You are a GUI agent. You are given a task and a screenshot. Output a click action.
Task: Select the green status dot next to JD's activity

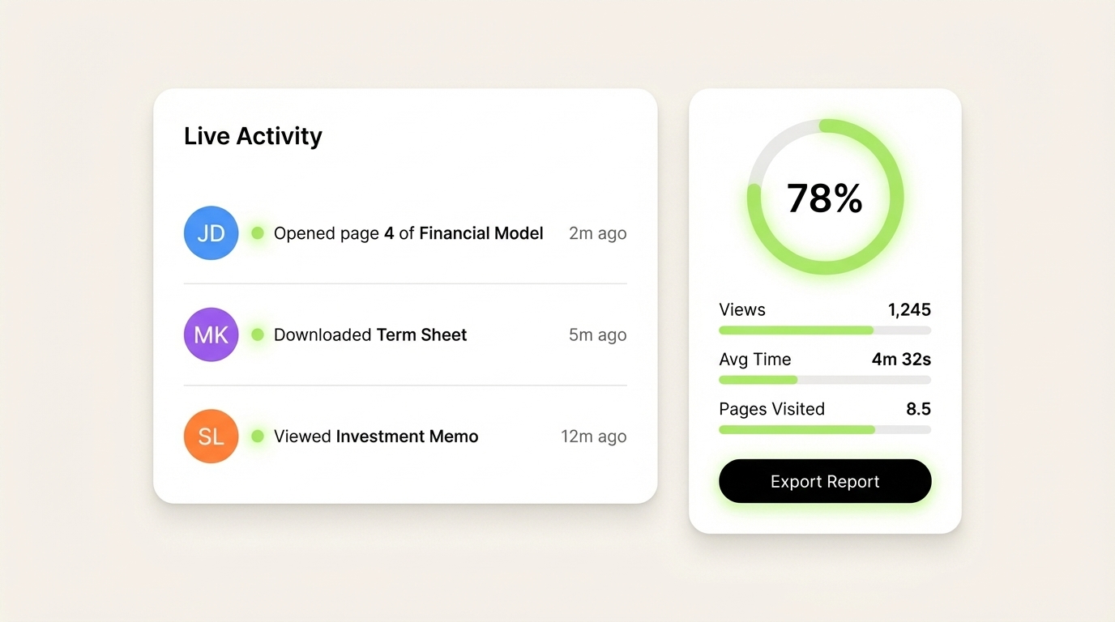[x=257, y=232]
